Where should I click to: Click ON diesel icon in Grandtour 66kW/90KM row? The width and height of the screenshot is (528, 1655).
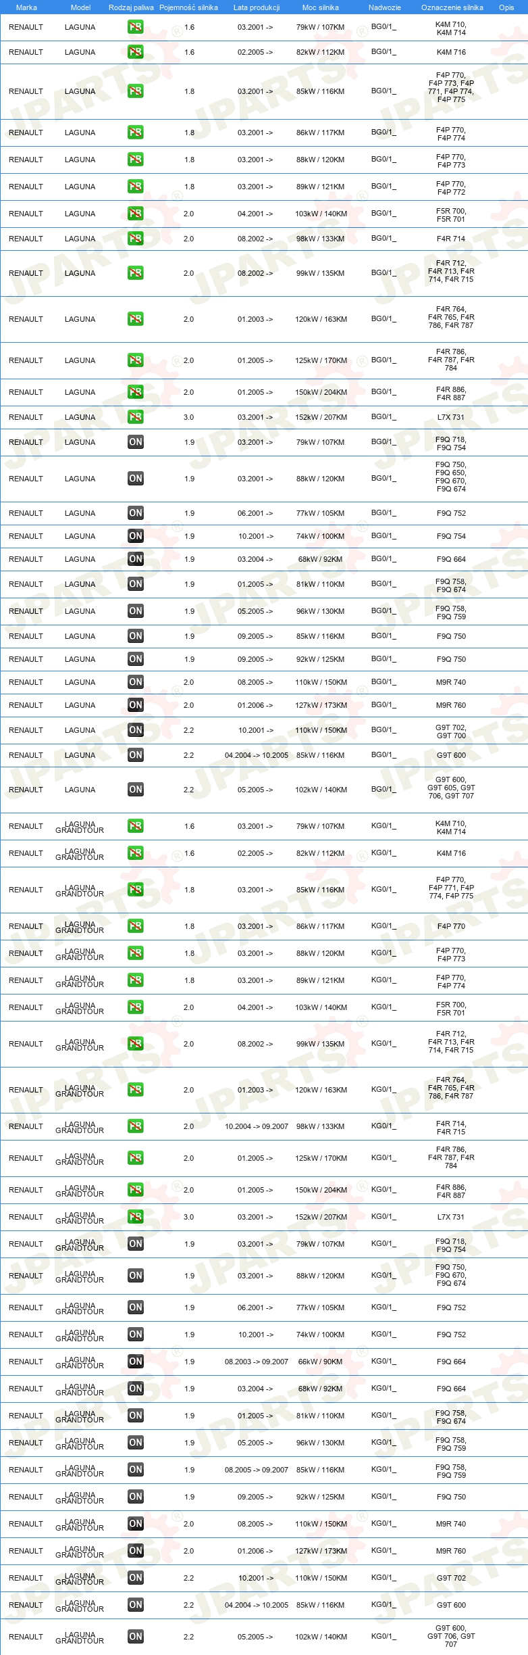point(135,1362)
